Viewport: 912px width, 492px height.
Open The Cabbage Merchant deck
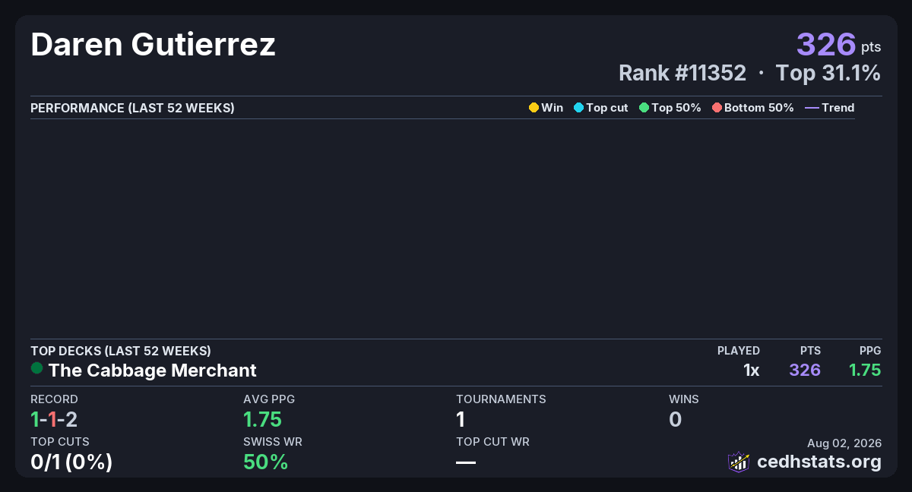(x=152, y=371)
